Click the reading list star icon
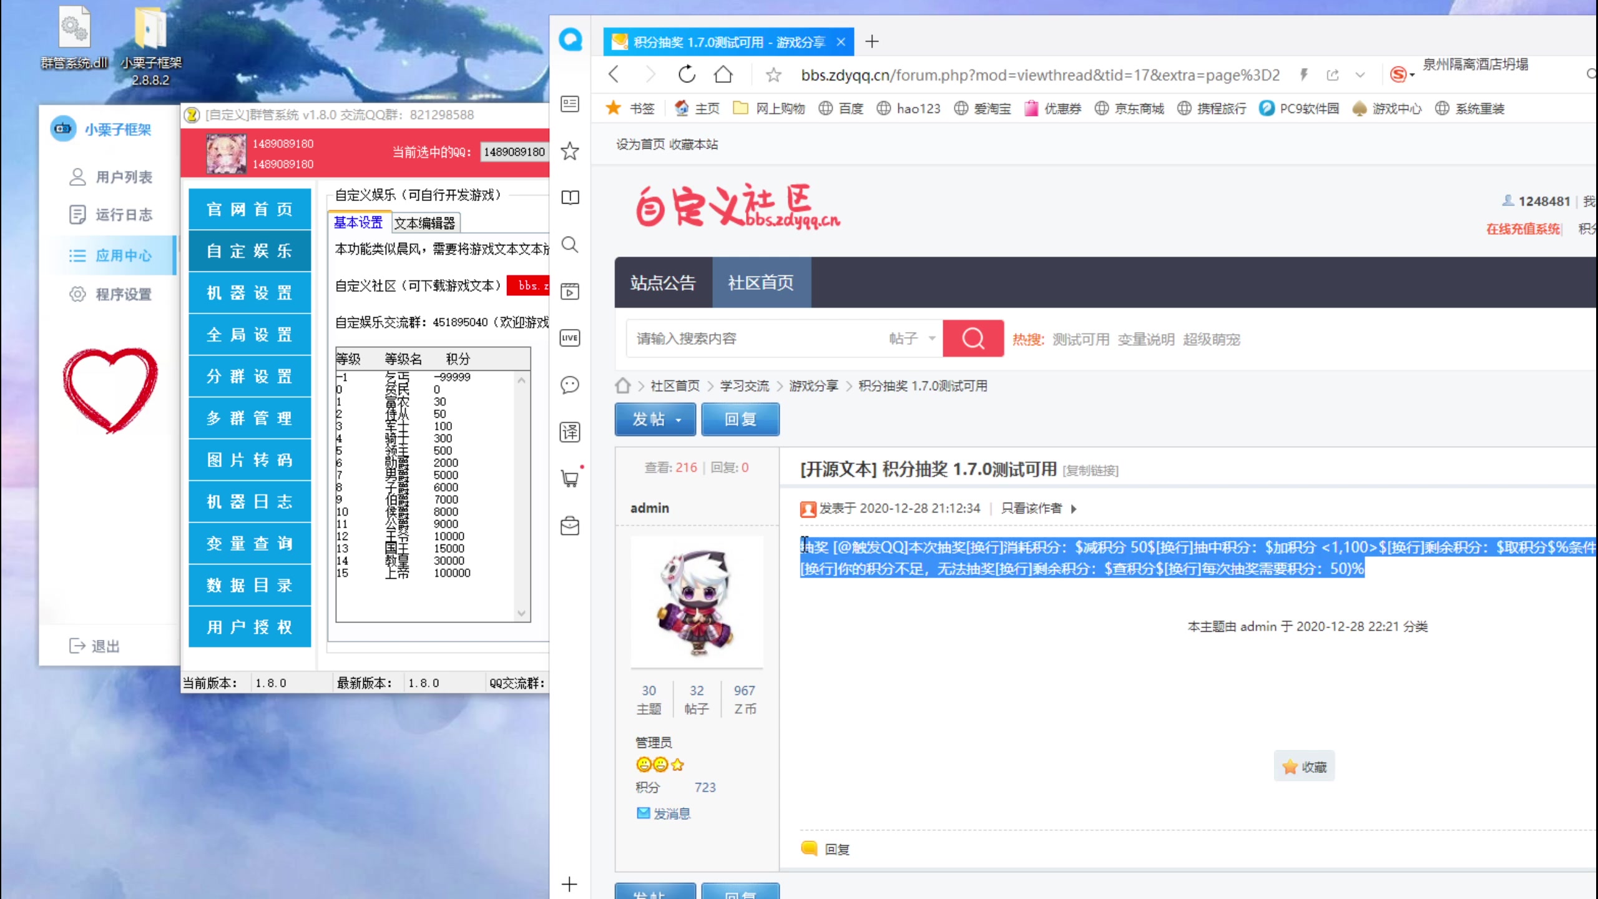The width and height of the screenshot is (1598, 899). [x=569, y=150]
